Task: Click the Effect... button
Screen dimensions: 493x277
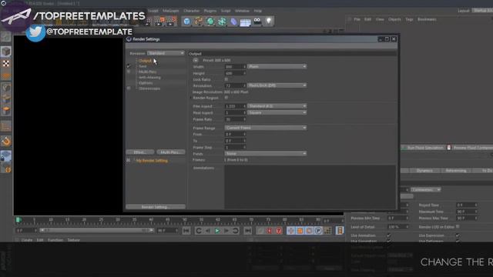Action: [x=140, y=152]
